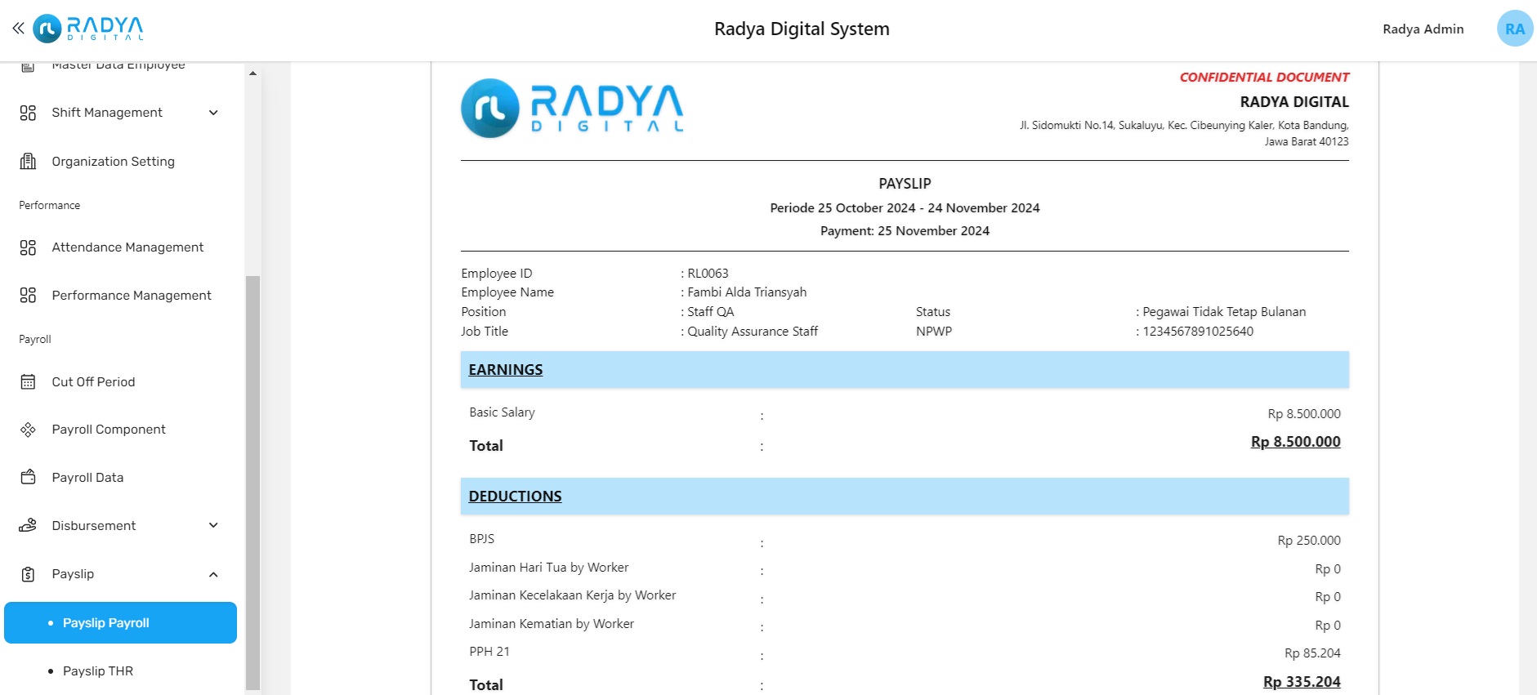The image size is (1537, 695).
Task: Click Payment: 25 November 2024 line
Action: tap(905, 231)
